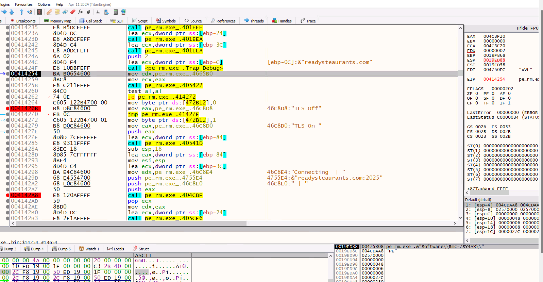Screen dimensions: 543x282
Task: Select the EAX register value 004C3F20
Action: [494, 36]
